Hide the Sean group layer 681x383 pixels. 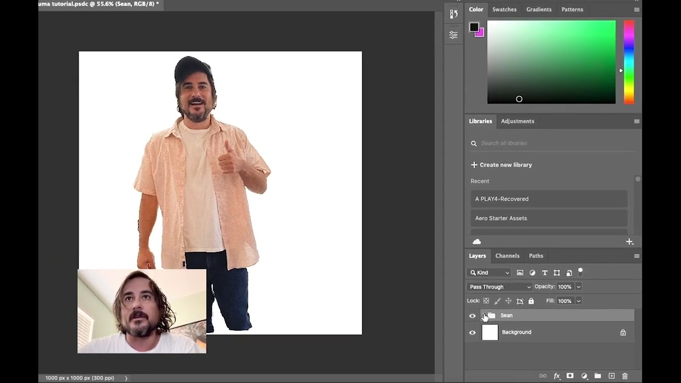[x=472, y=316]
